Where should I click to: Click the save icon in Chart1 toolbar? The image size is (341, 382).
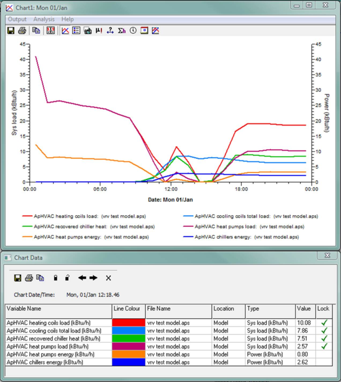point(11,31)
